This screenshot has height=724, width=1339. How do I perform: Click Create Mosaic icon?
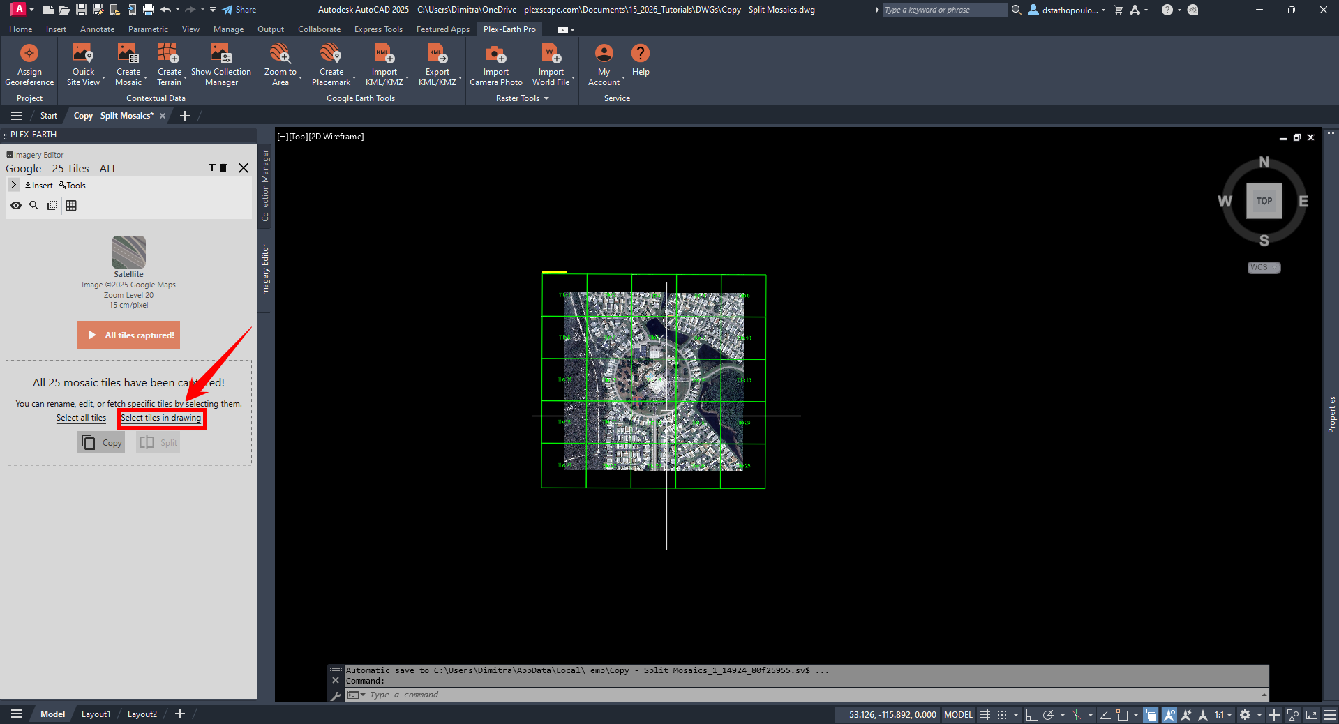(x=128, y=54)
